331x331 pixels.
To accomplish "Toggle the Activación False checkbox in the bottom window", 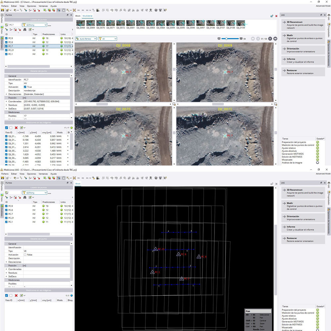I will [25, 255].
